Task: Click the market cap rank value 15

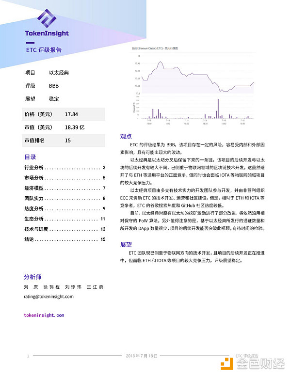Action: [x=68, y=141]
